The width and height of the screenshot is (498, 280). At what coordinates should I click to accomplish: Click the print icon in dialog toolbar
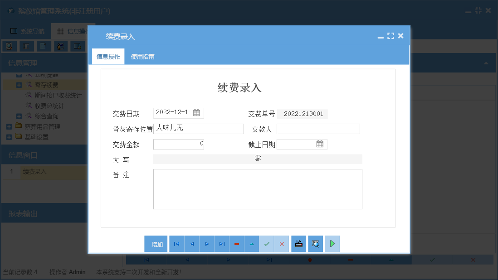tap(299, 244)
